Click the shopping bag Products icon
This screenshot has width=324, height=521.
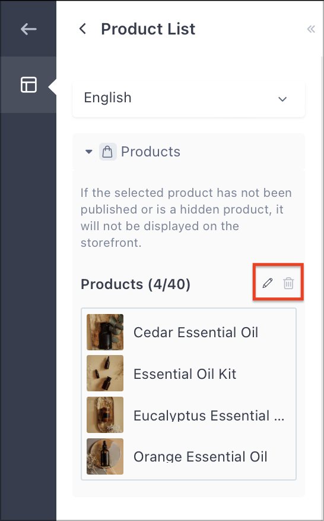click(108, 152)
